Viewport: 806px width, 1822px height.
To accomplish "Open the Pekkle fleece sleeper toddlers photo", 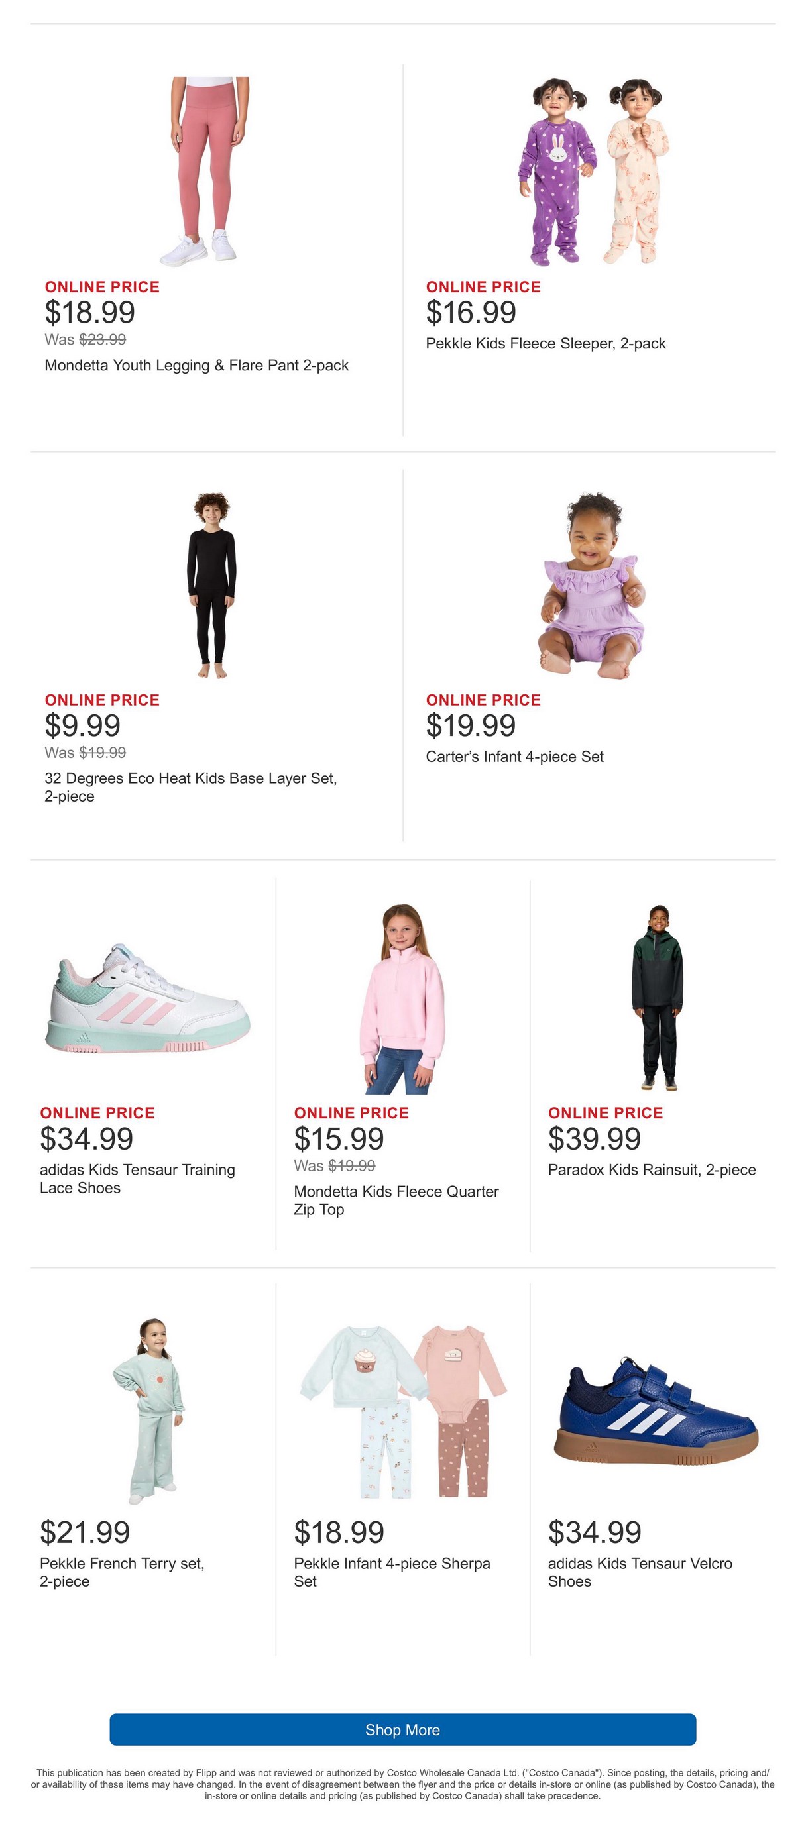I will pyautogui.click(x=594, y=172).
